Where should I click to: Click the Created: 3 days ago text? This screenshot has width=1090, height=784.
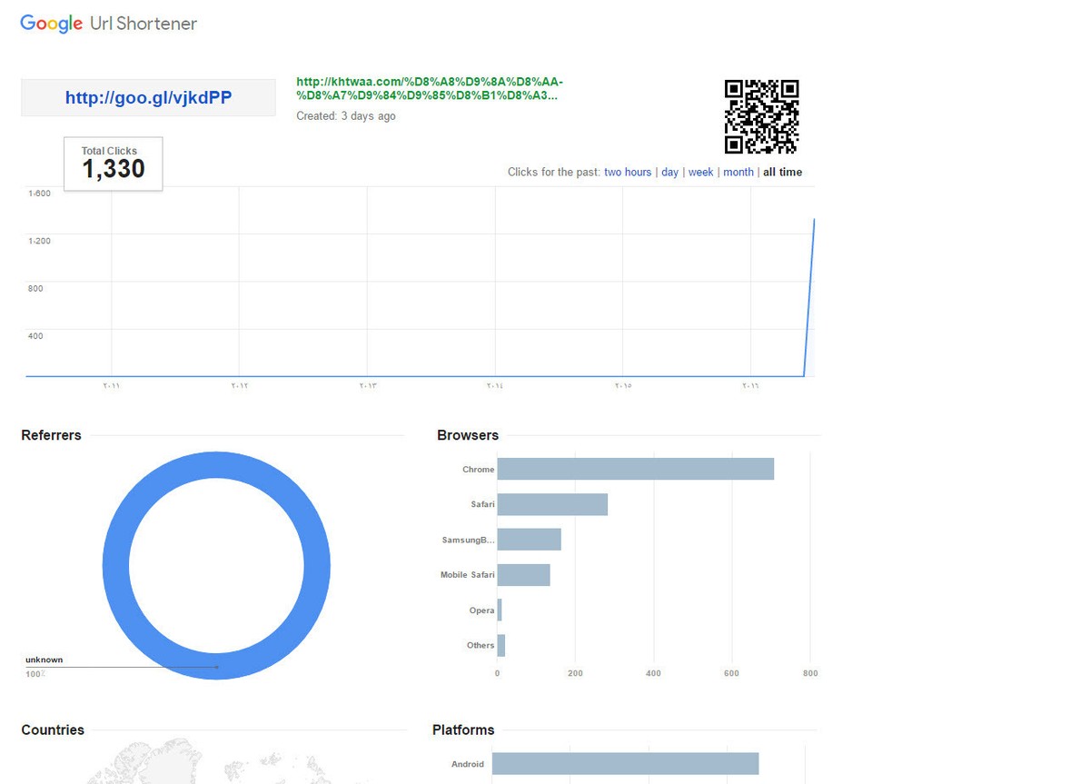pos(346,116)
